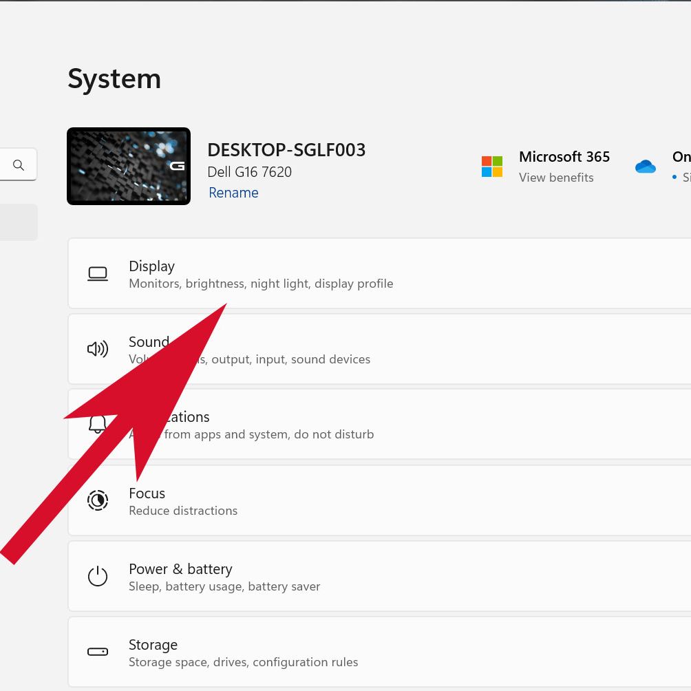Click the notifications bell icon
The height and width of the screenshot is (691, 691).
97,424
